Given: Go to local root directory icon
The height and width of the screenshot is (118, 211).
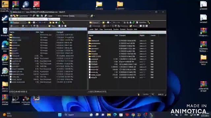Looking at the screenshot, I should (53, 23).
